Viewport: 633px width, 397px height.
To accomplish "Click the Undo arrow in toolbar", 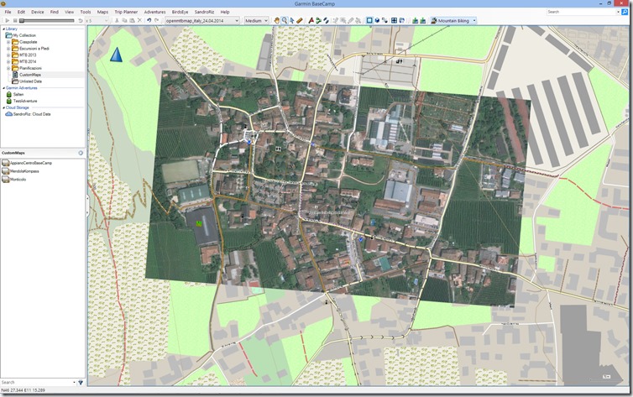I will coord(149,21).
